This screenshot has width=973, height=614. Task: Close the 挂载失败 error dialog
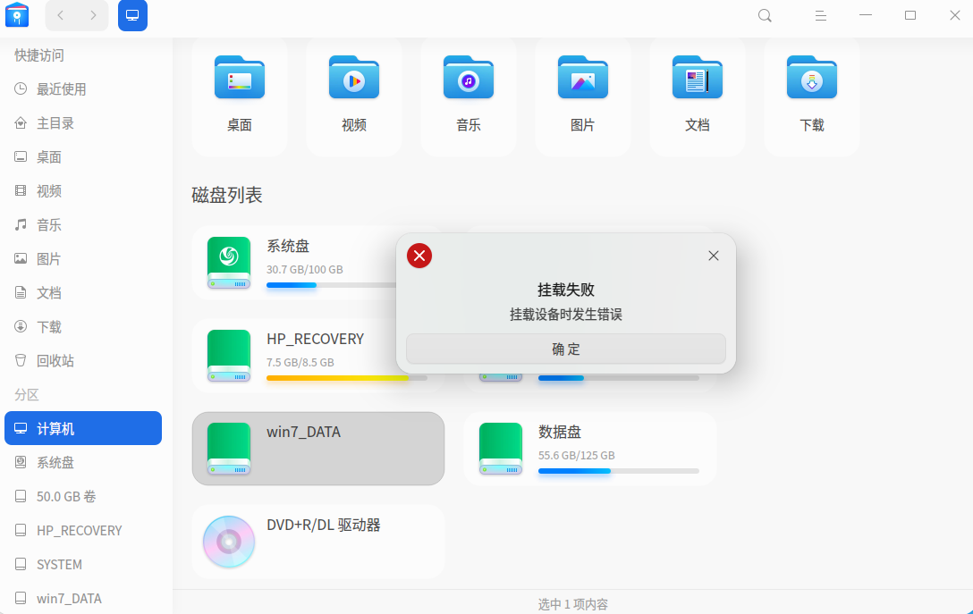point(714,256)
